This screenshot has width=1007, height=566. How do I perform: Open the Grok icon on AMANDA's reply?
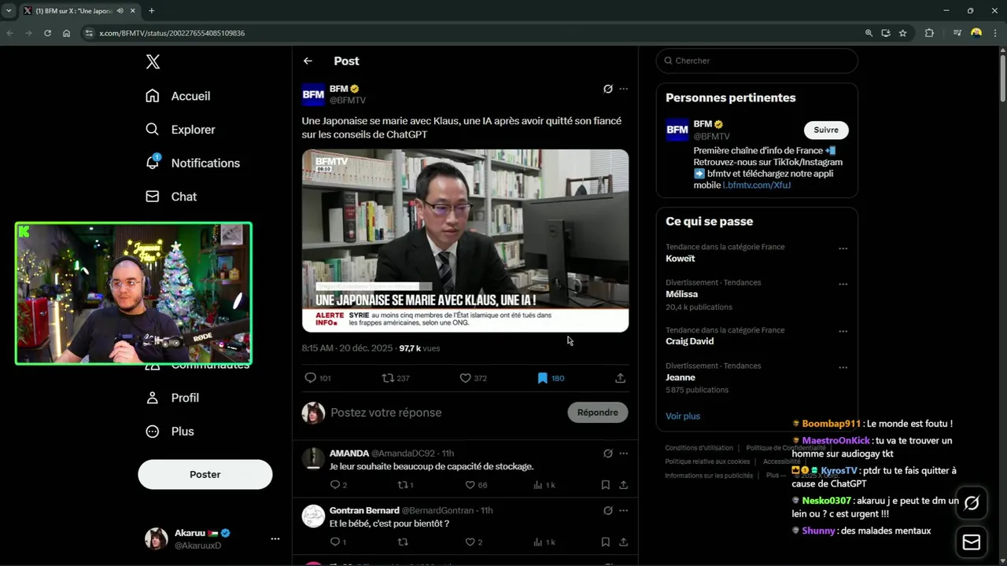click(607, 454)
